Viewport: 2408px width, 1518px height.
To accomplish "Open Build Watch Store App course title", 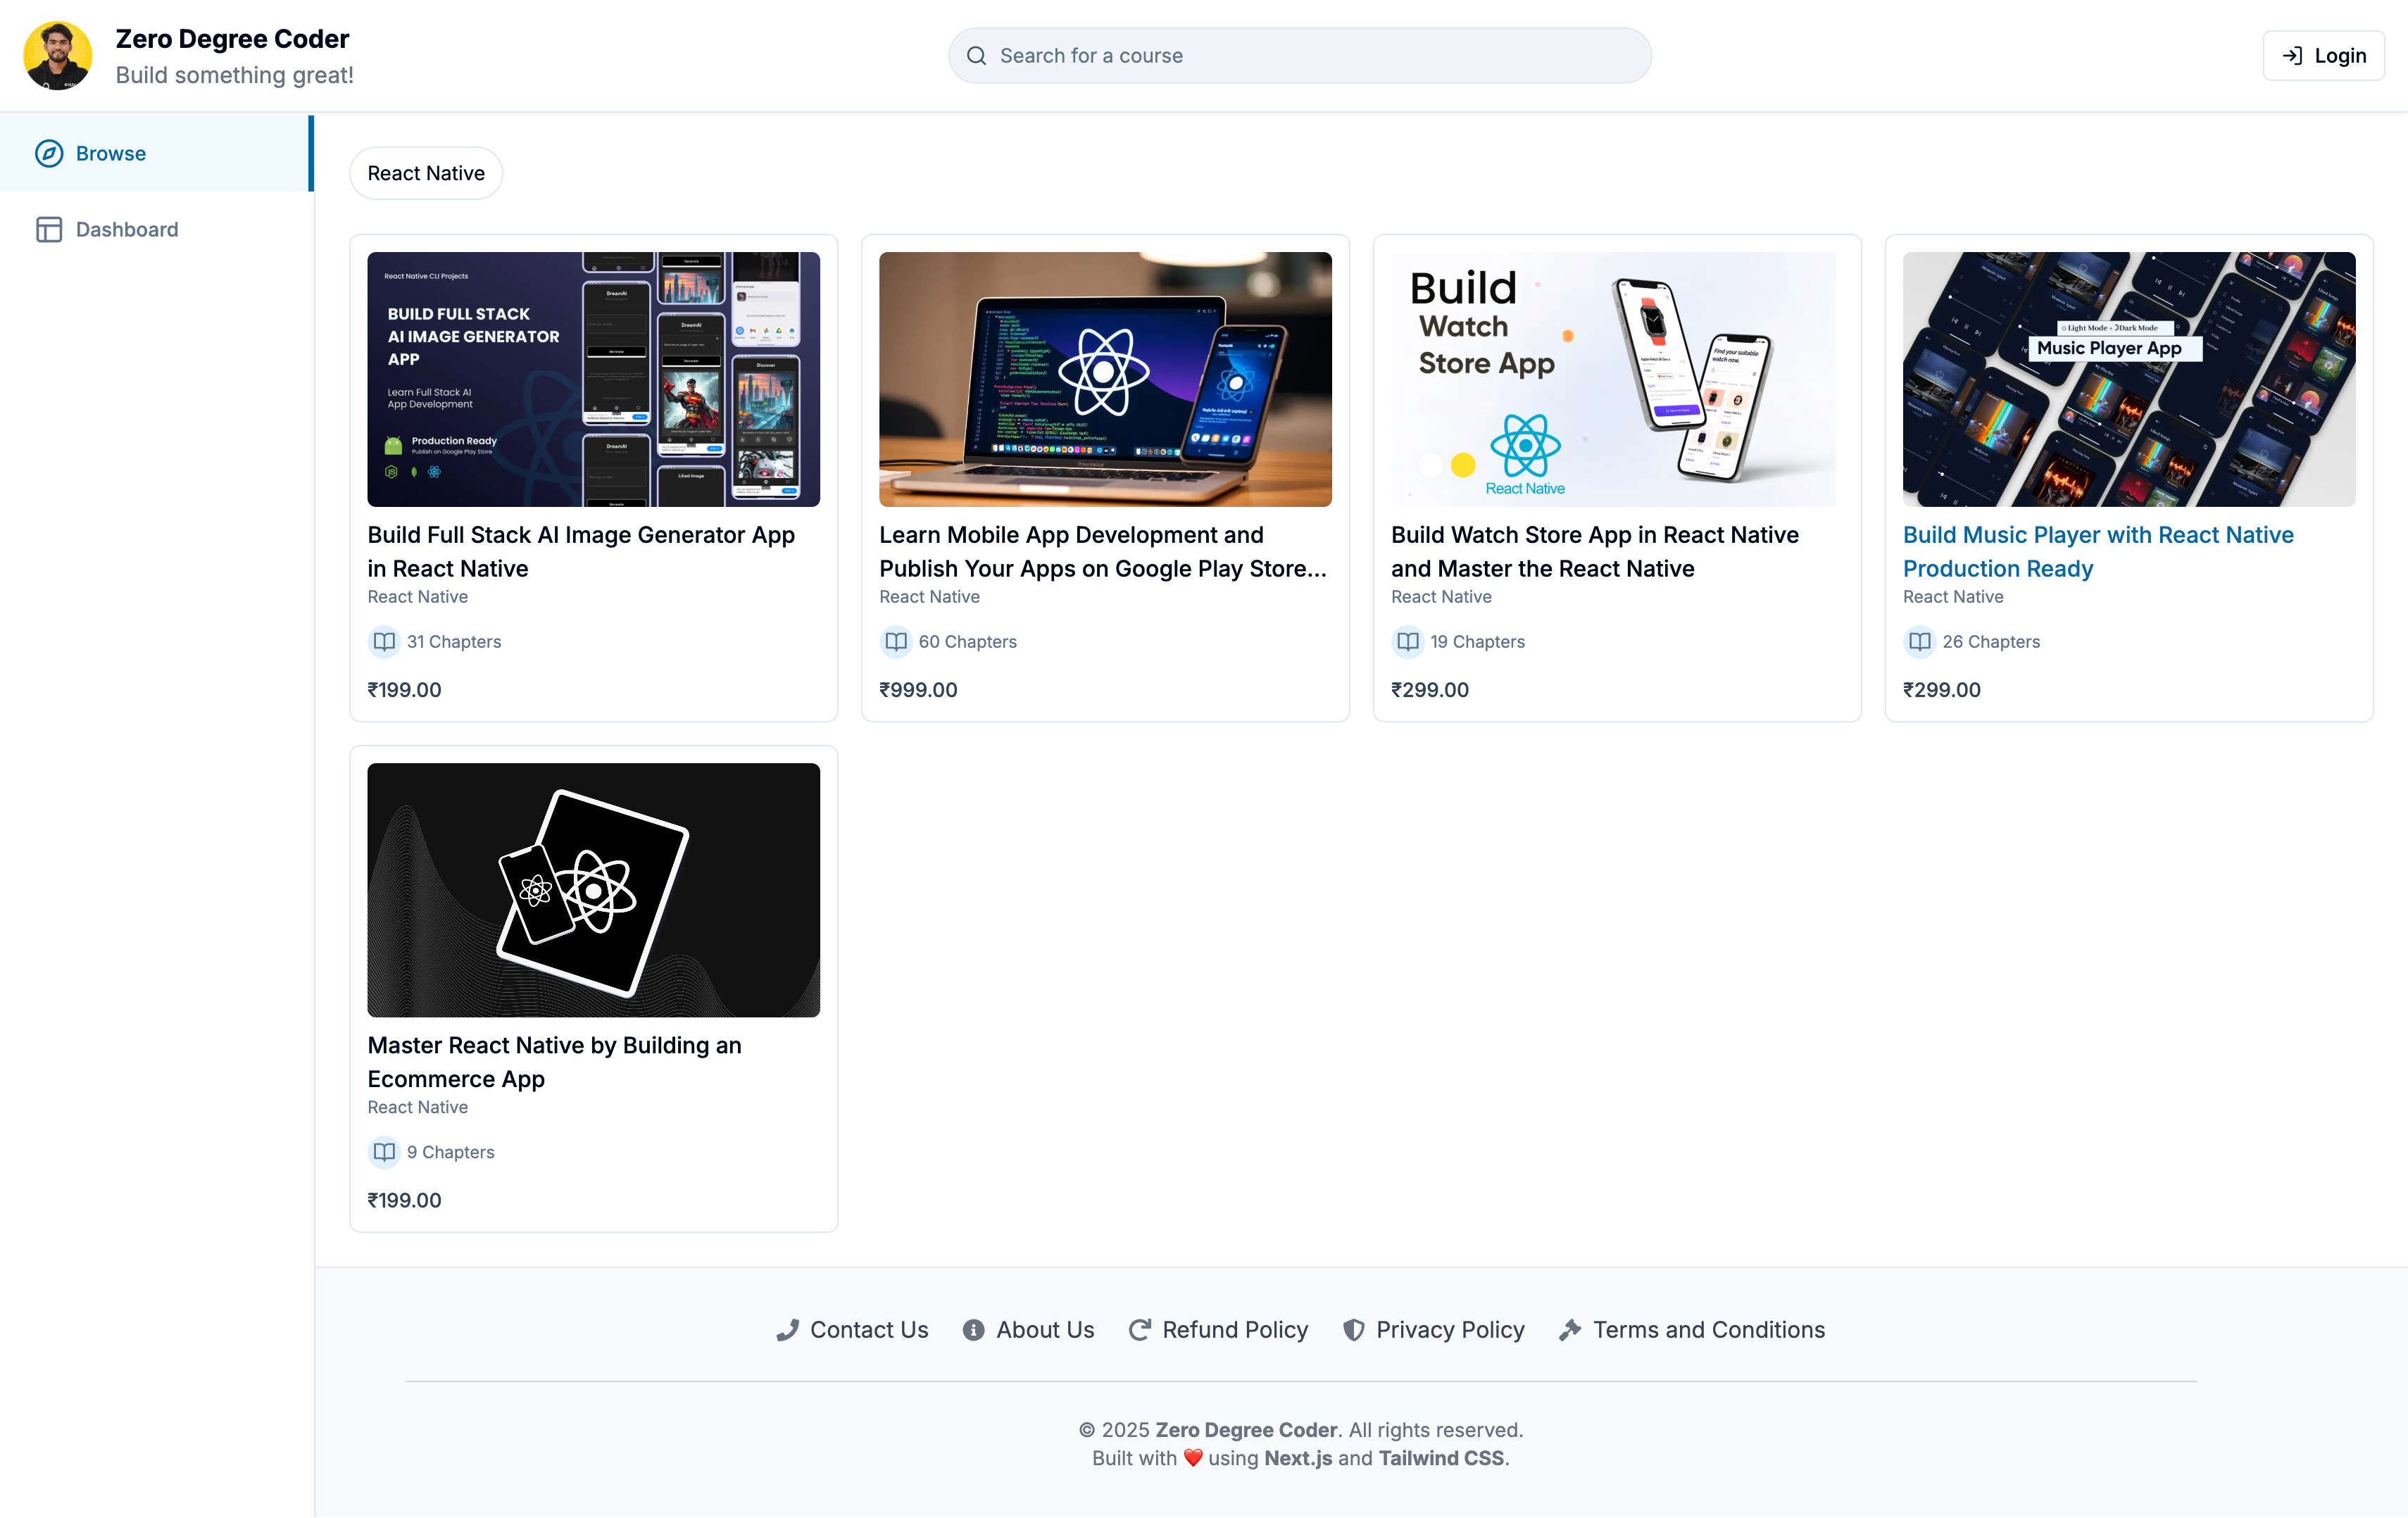I will pyautogui.click(x=1595, y=551).
